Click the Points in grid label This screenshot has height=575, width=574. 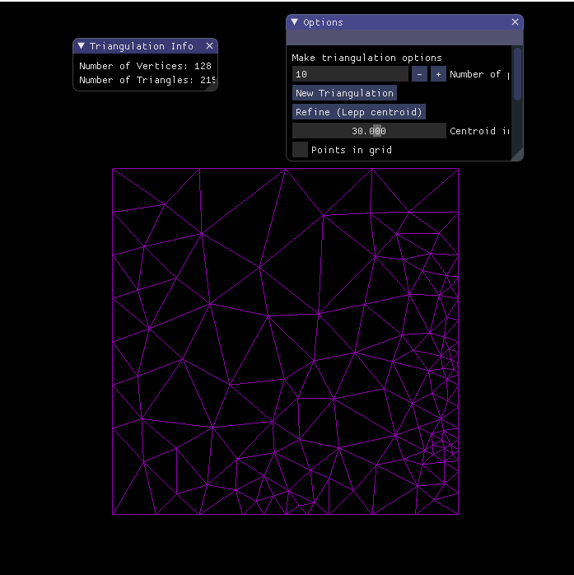tap(352, 150)
